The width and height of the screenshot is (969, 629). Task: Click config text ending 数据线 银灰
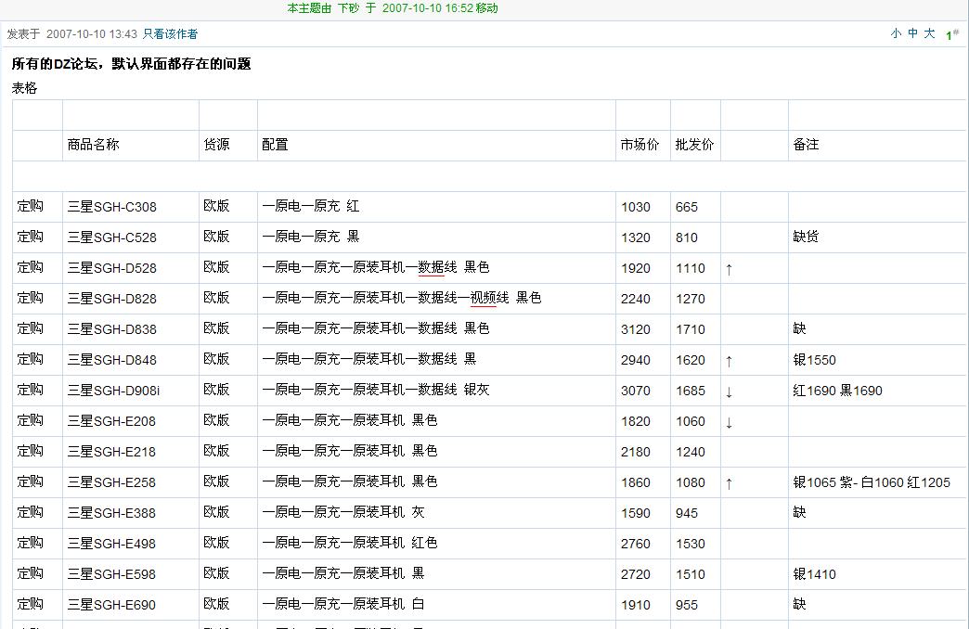point(376,390)
